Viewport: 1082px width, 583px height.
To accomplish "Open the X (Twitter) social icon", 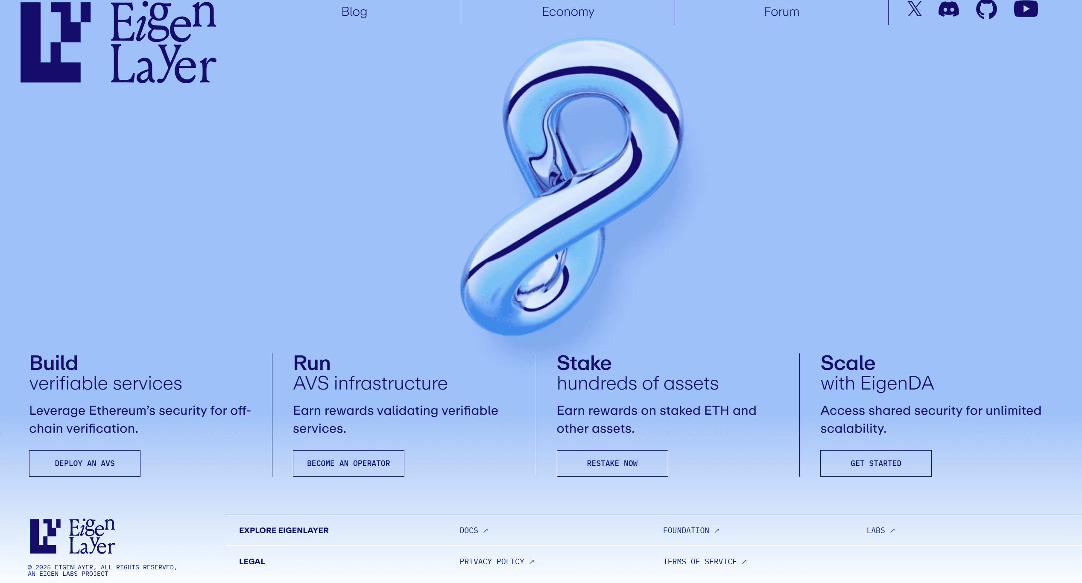I will click(914, 9).
